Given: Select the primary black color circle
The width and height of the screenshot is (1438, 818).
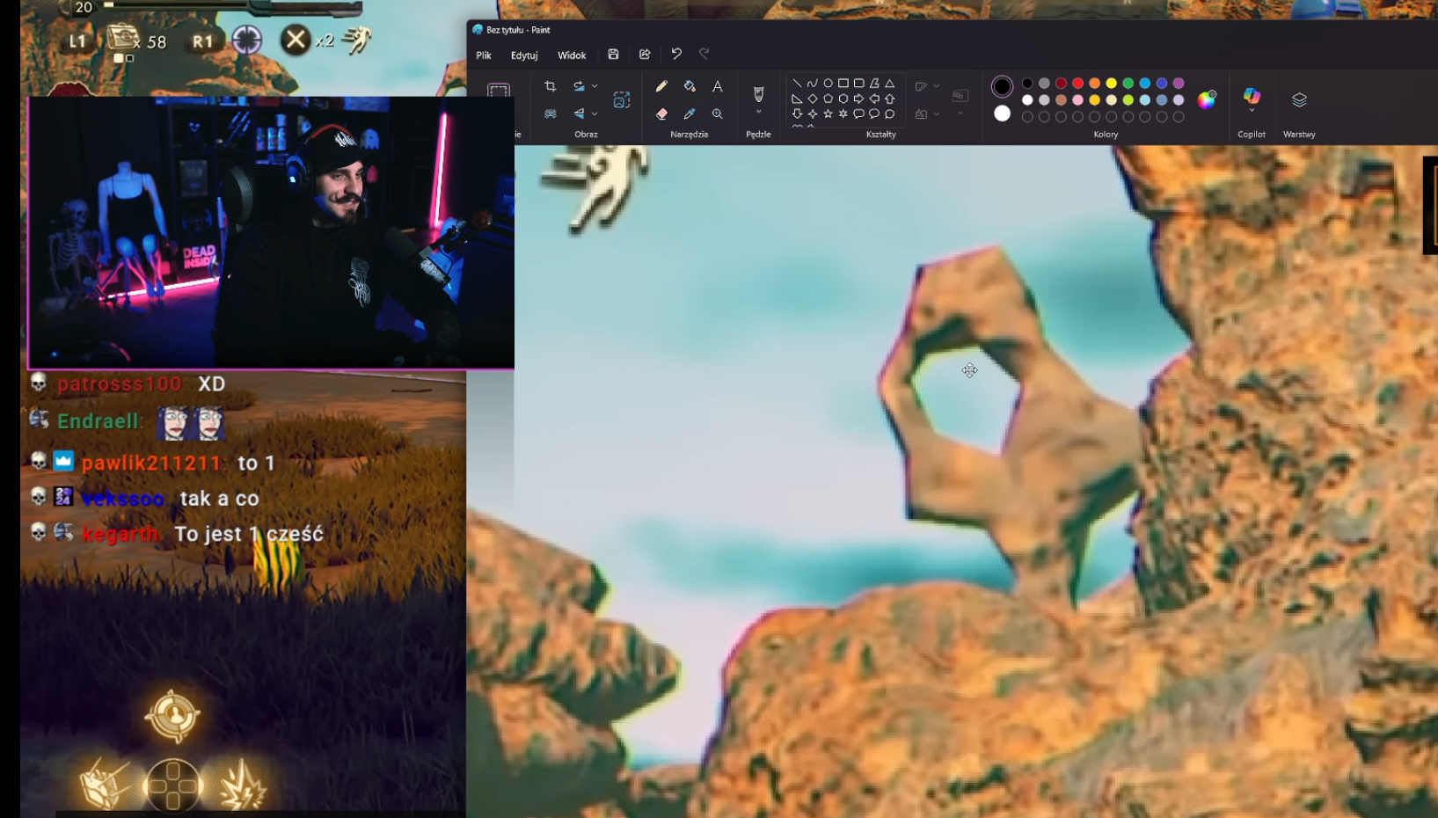Looking at the screenshot, I should pyautogui.click(x=1002, y=86).
